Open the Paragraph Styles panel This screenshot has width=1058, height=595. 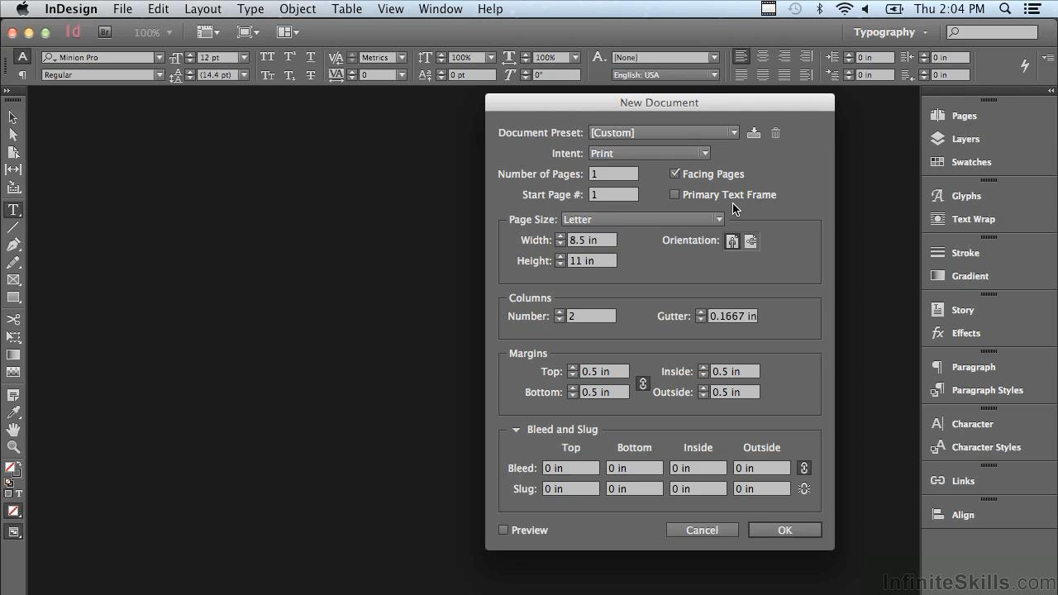point(986,390)
